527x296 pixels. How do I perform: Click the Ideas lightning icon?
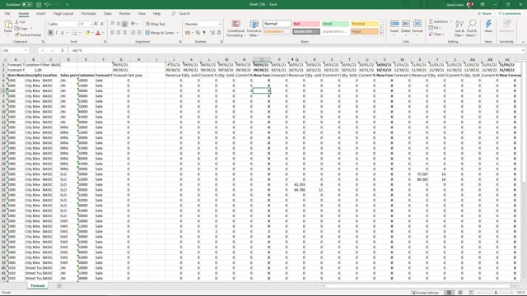[x=488, y=26]
